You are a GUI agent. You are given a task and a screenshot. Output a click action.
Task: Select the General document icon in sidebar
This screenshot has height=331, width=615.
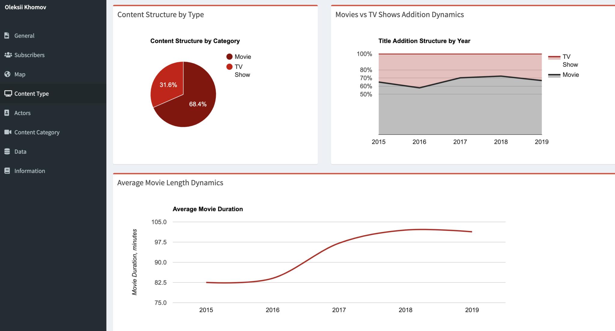7,35
